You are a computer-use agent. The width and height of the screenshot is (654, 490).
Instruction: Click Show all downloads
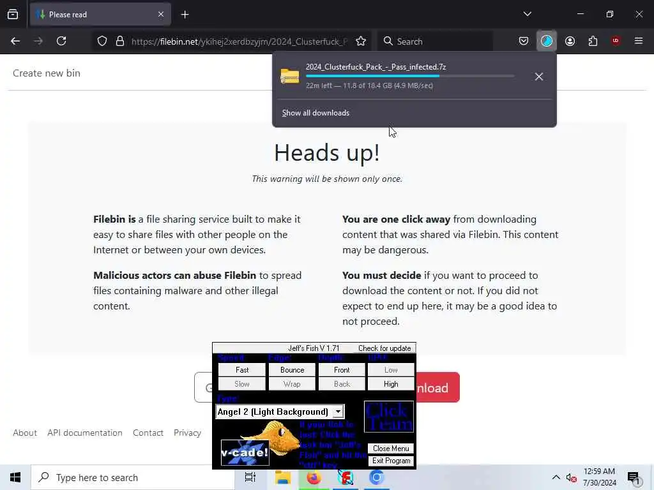(x=316, y=113)
